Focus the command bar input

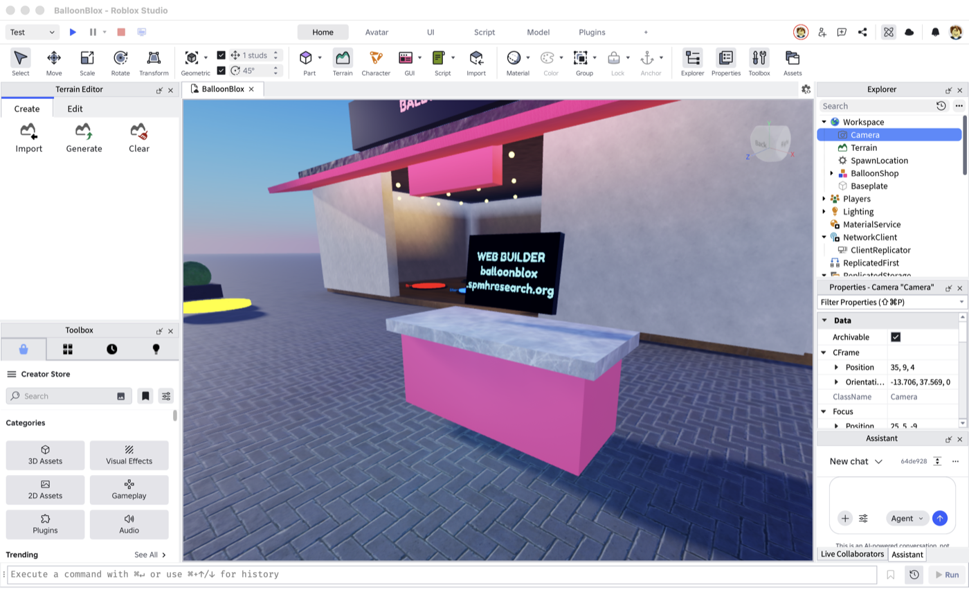(442, 574)
